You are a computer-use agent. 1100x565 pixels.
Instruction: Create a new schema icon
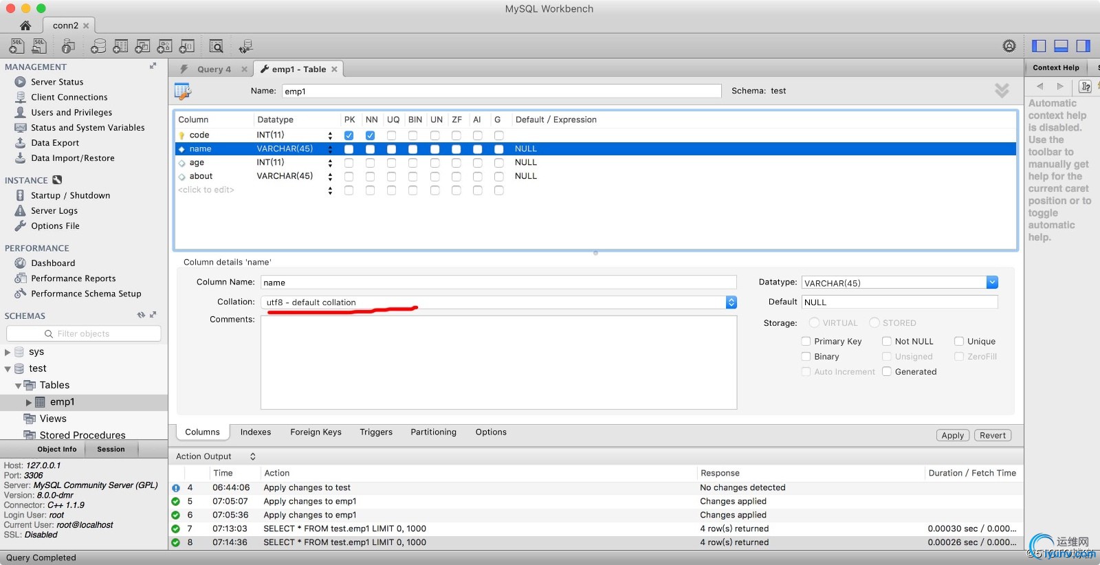[98, 46]
